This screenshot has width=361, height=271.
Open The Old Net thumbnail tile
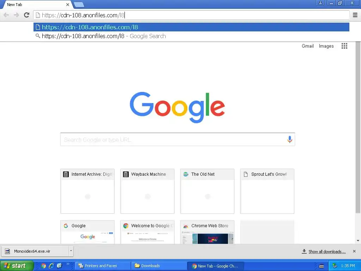pyautogui.click(x=207, y=191)
